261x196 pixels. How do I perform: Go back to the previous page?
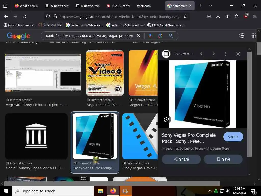pyautogui.click(x=6, y=16)
